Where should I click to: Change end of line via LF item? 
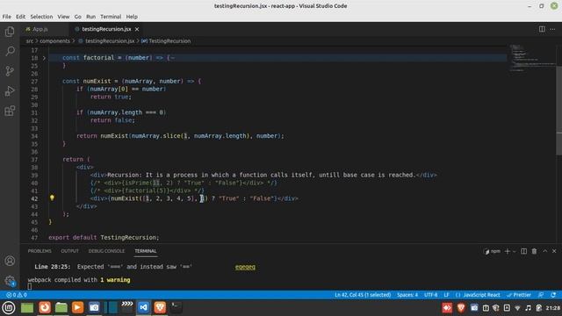click(447, 295)
